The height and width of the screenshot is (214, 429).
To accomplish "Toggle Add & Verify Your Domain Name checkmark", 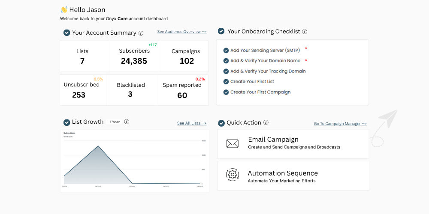I will click(226, 61).
